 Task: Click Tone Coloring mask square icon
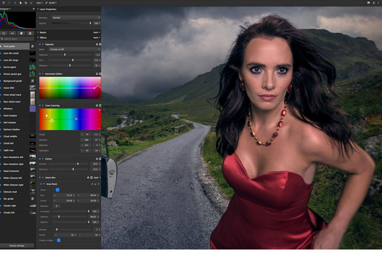(x=100, y=105)
